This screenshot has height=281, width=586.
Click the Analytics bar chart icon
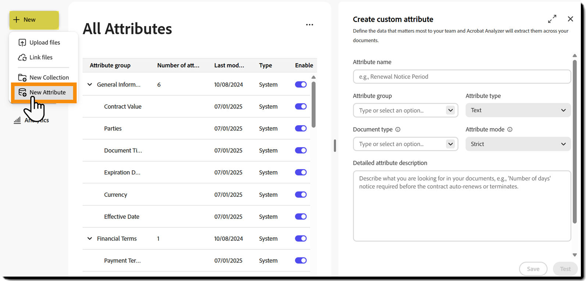click(x=17, y=120)
